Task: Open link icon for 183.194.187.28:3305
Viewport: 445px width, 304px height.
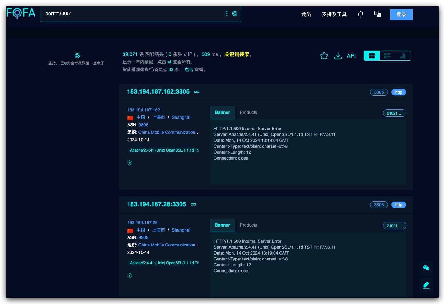Action: coord(194,204)
